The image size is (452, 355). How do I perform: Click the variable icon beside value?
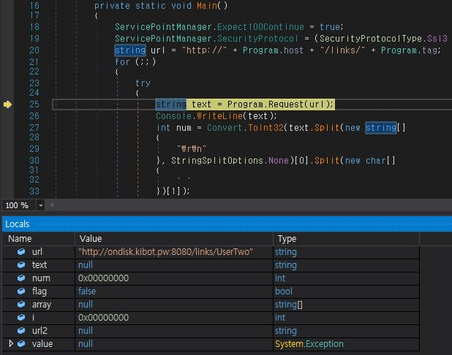pyautogui.click(x=21, y=344)
